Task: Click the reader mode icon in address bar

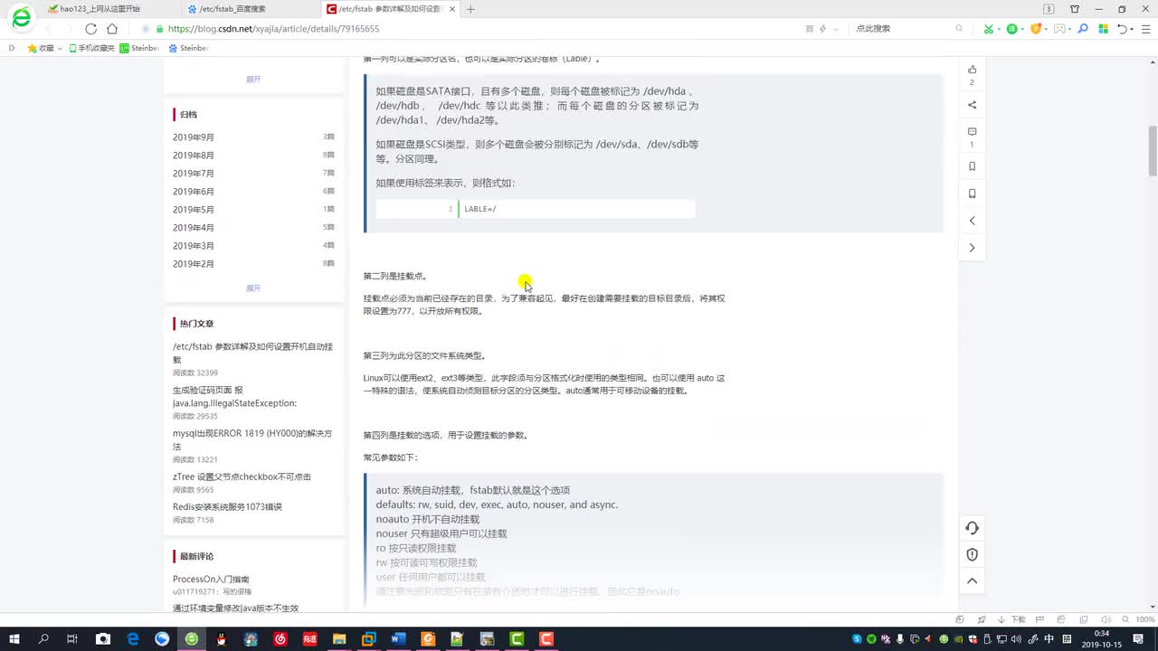Action: coord(809,29)
